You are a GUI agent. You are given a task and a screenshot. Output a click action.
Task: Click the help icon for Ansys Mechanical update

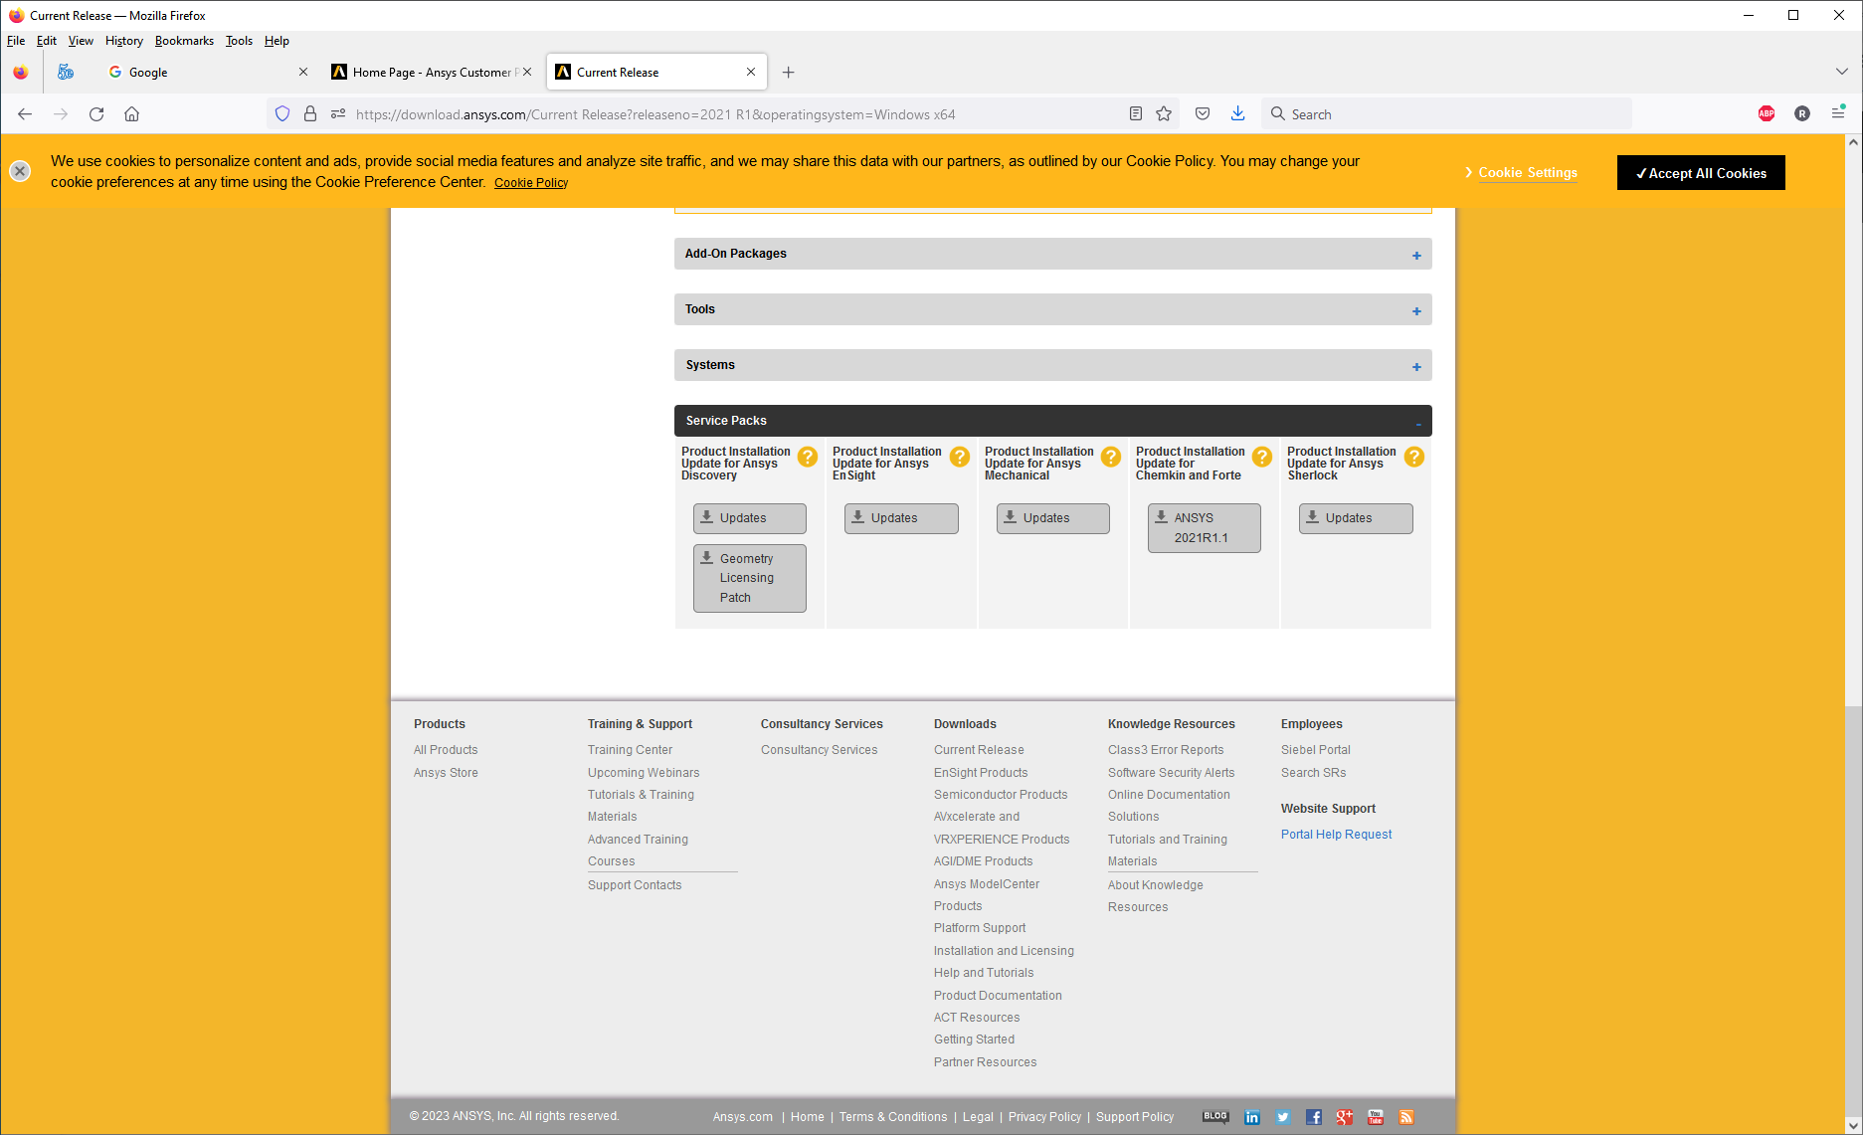point(1111,457)
